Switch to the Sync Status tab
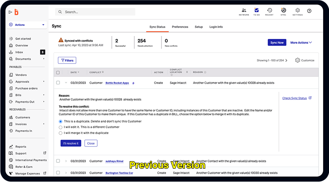Image resolution: width=329 pixels, height=182 pixels. (157, 27)
